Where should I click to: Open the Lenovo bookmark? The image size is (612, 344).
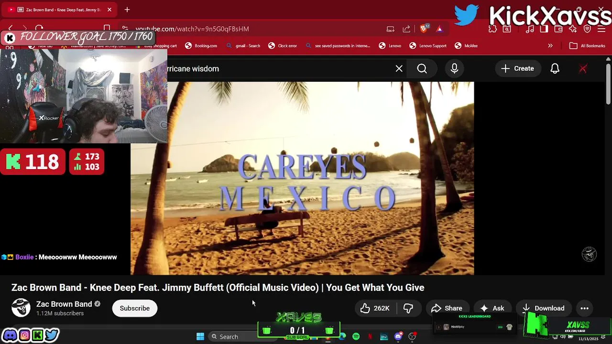390,46
